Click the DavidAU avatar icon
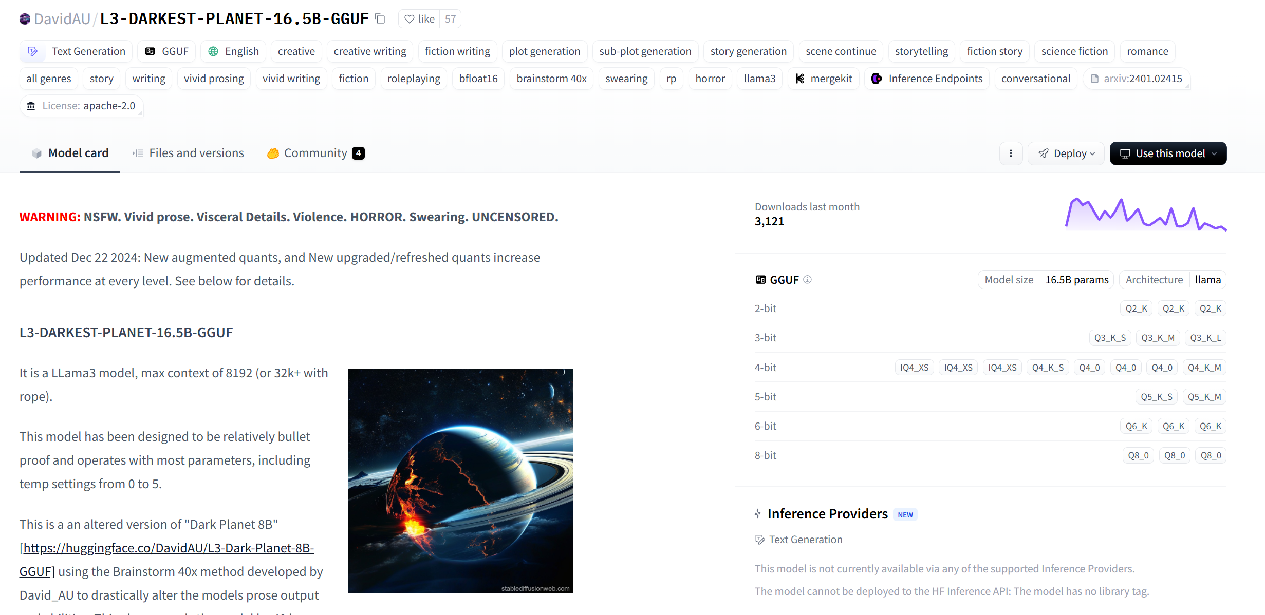This screenshot has height=615, width=1265. pos(25,19)
